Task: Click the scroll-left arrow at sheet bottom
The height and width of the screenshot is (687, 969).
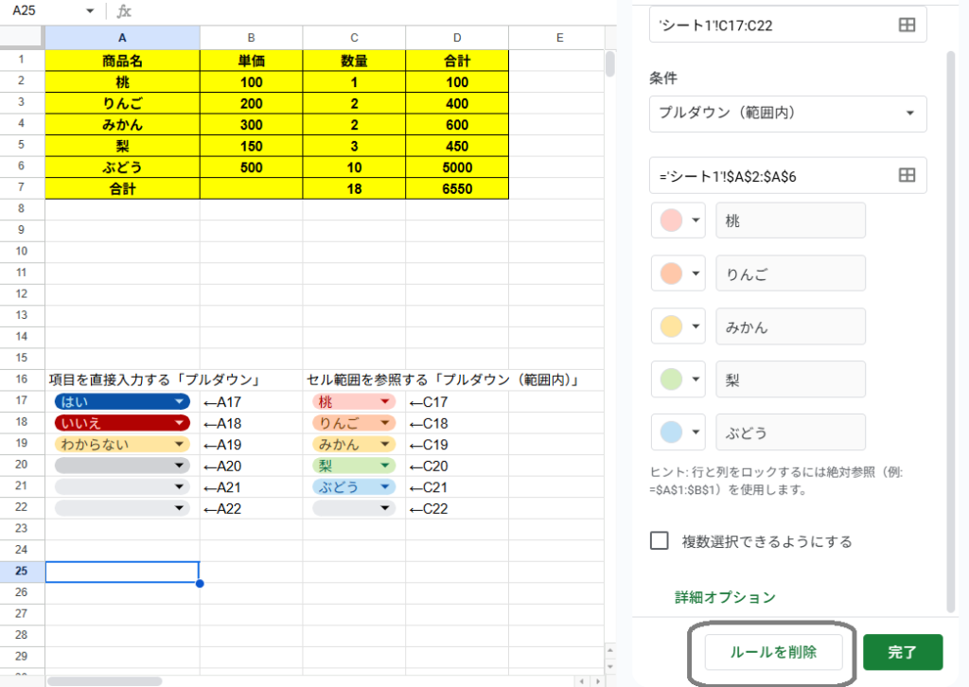Action: (582, 680)
